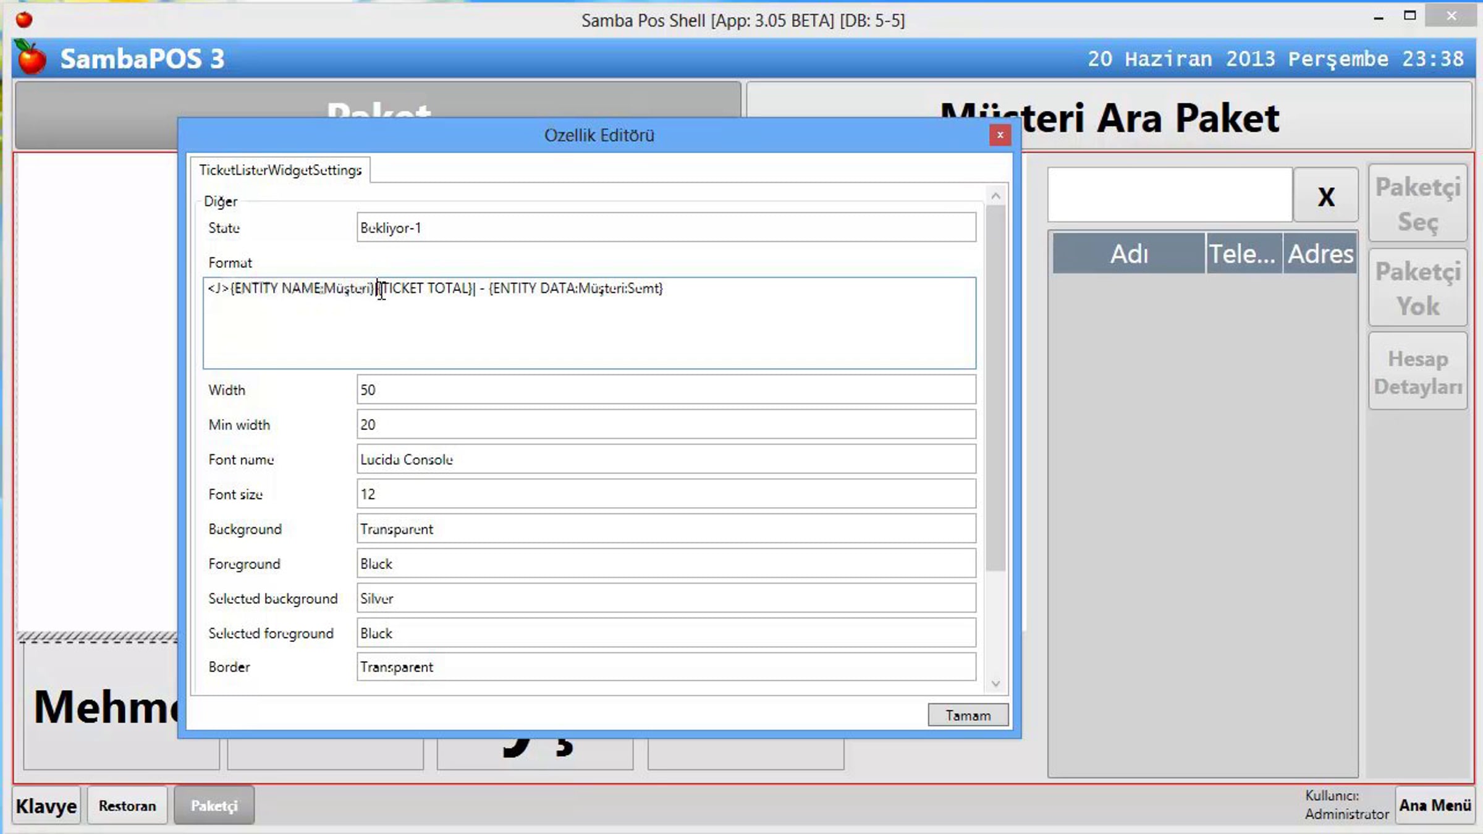Click the Tele... column header
The width and height of the screenshot is (1483, 834).
tap(1244, 253)
